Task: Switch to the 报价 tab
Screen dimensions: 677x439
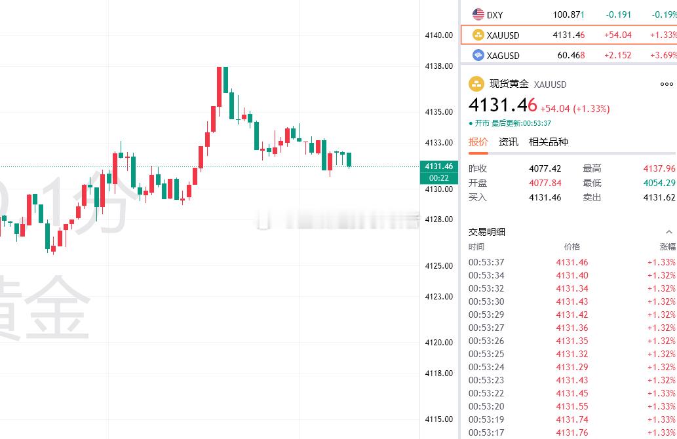Action: 478,142
